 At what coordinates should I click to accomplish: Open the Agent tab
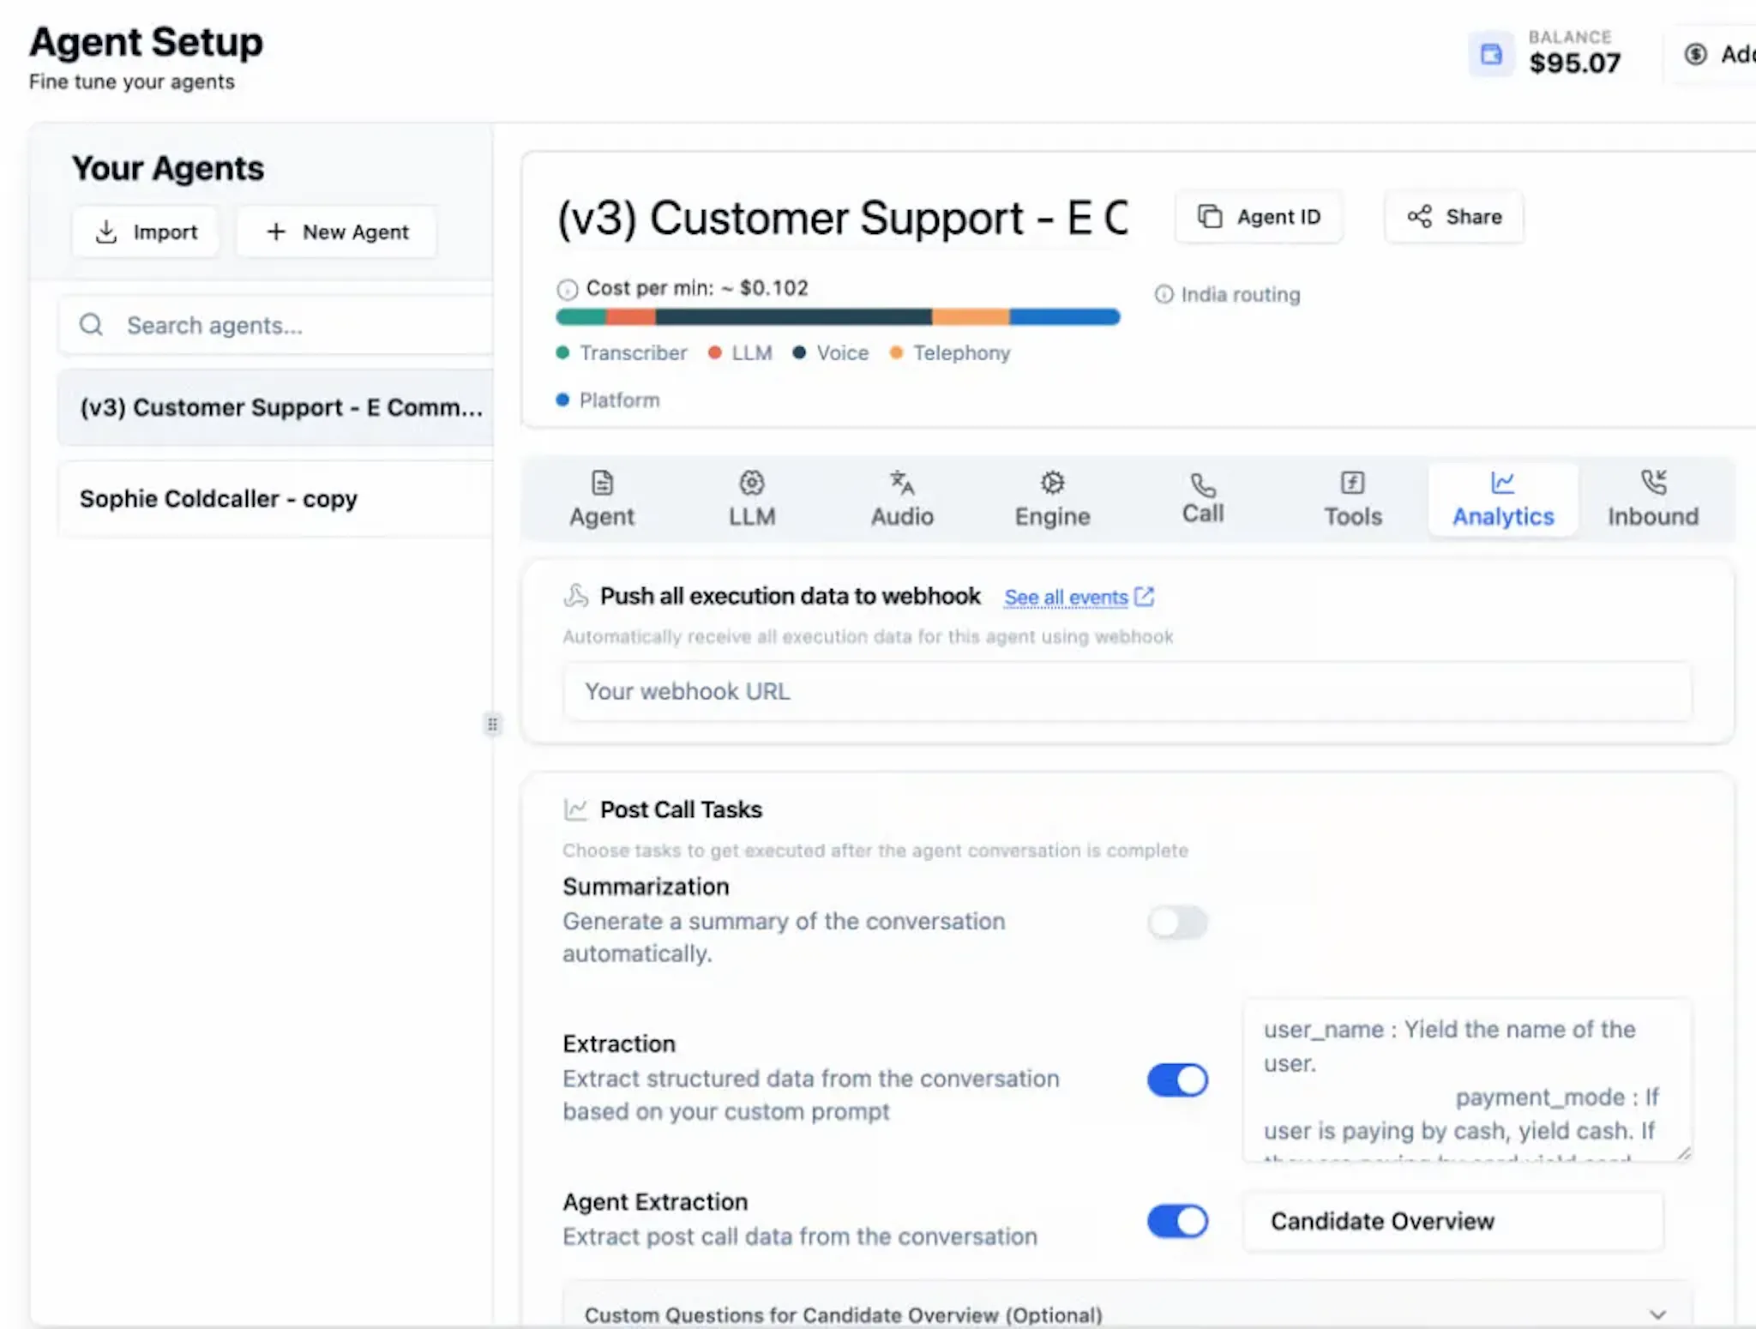pos(602,499)
